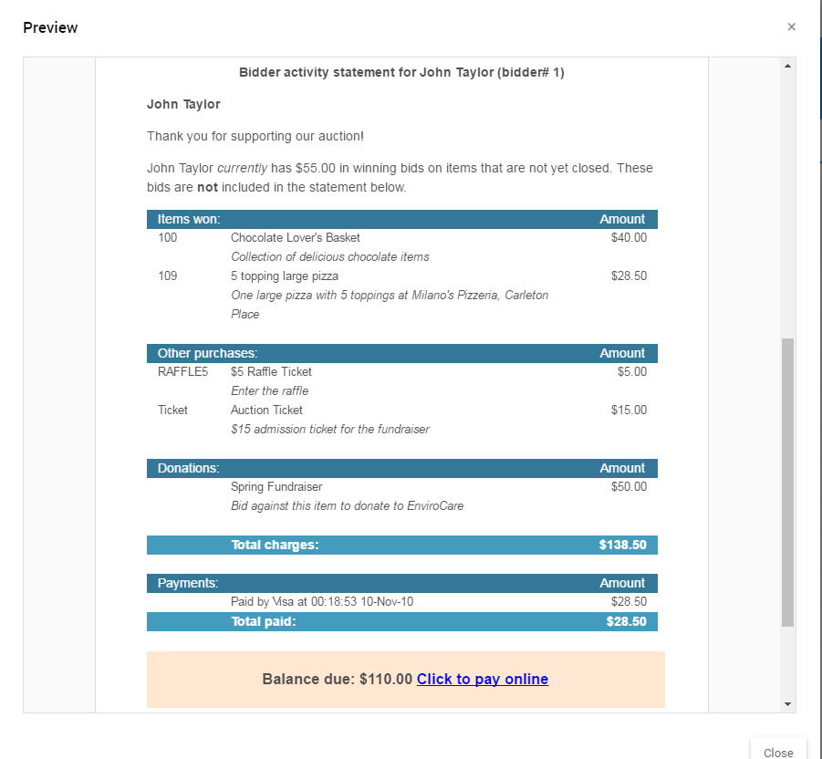Image resolution: width=822 pixels, height=759 pixels.
Task: Select the Items won header row
Action: click(401, 219)
